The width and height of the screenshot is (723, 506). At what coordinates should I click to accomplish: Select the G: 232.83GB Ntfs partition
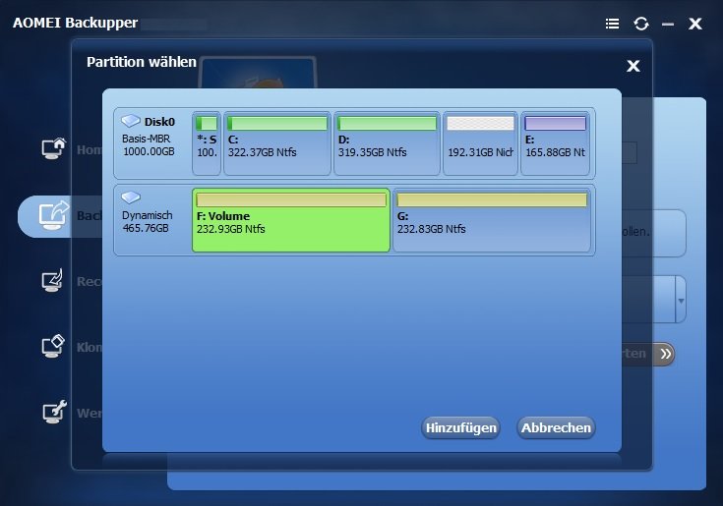coord(492,220)
